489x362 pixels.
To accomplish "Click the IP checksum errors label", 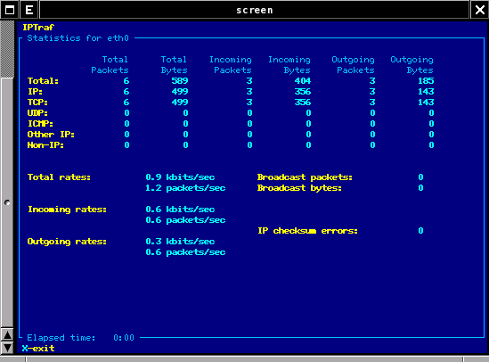I will point(307,231).
